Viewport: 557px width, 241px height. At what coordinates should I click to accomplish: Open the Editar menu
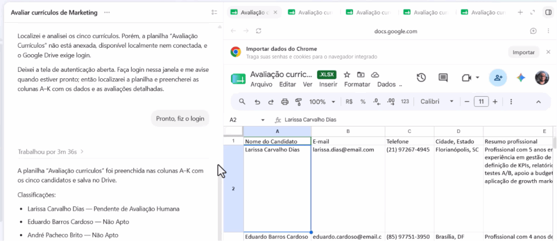(287, 84)
